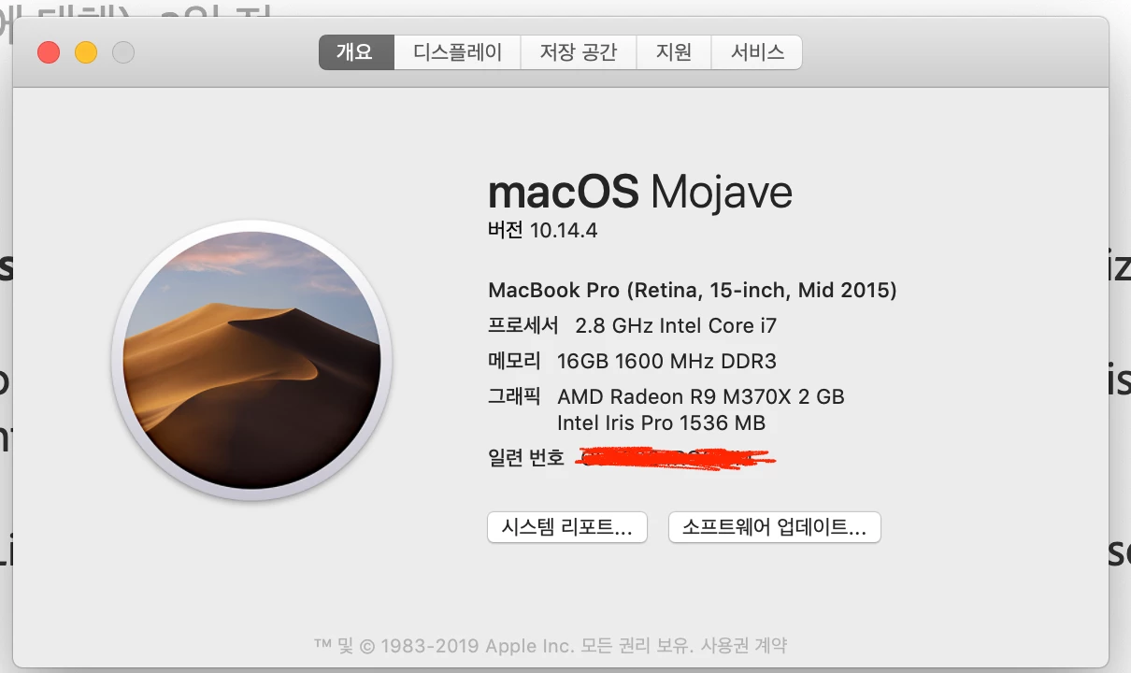Open the 저장 공간 tab
Viewport: 1131px width, 673px height.
tap(579, 52)
